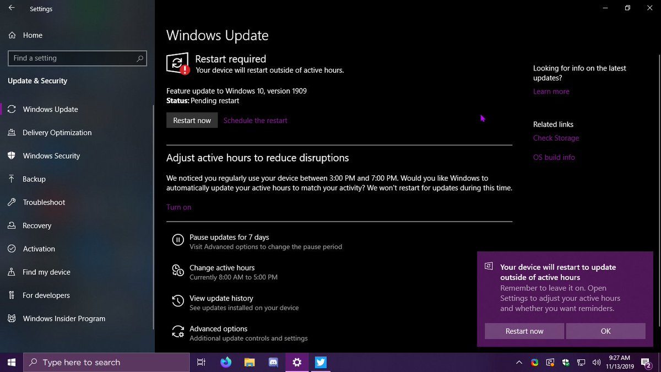Change active hours schedule
This screenshot has width=661, height=372.
coord(221,267)
